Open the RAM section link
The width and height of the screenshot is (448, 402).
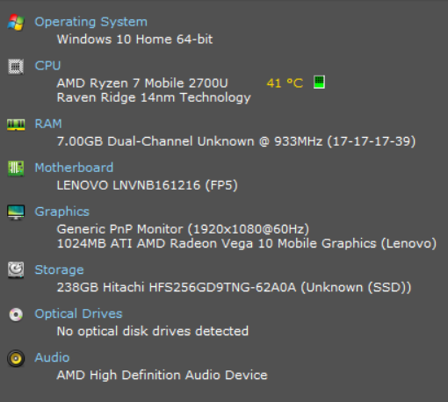pos(48,124)
